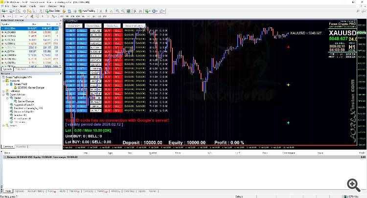This screenshot has width=367, height=198.
Task: Open the Favorites tab in Navigator
Action: tap(21, 147)
